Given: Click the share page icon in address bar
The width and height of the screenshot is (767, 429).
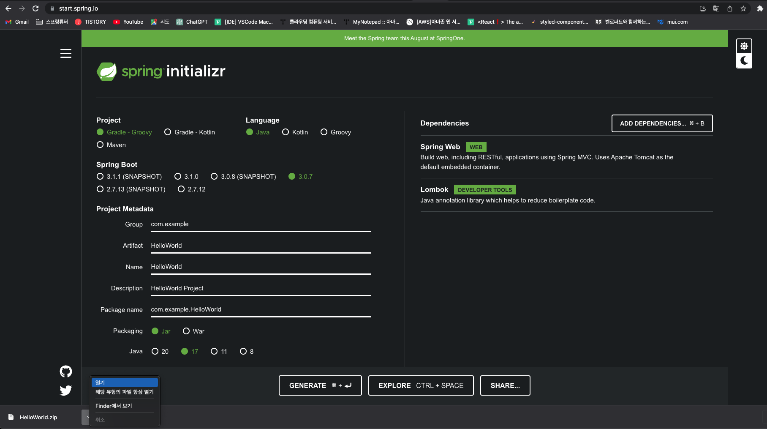Looking at the screenshot, I should tap(730, 8).
